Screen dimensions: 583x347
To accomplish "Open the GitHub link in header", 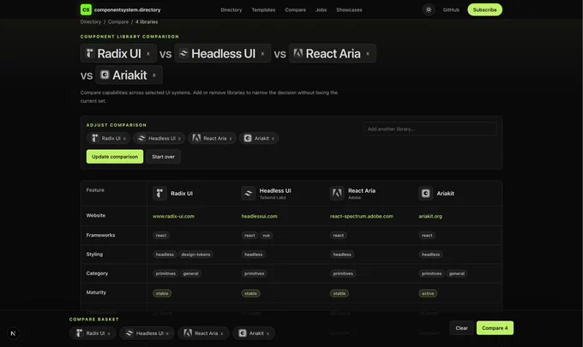I will [451, 10].
